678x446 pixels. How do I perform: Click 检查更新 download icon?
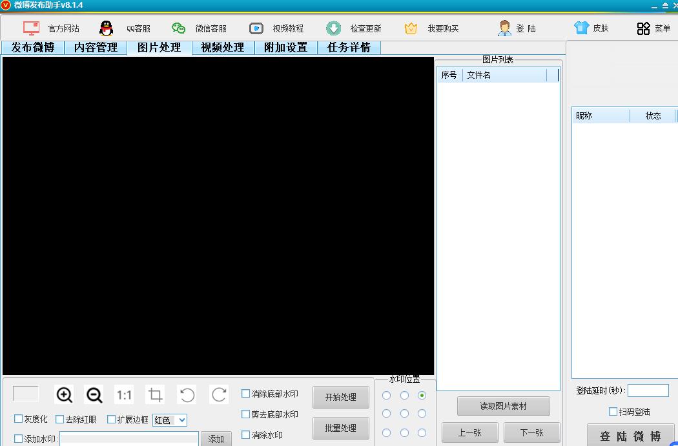coord(333,28)
